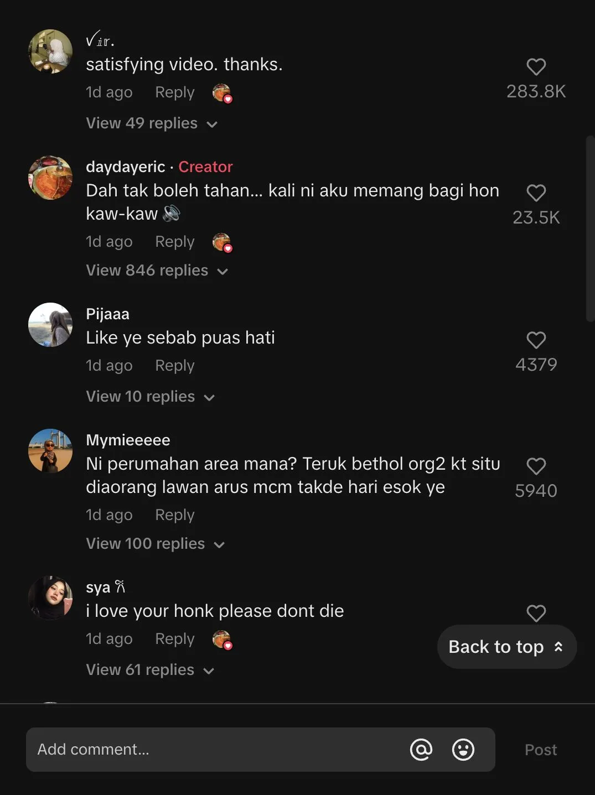Expand the 61 replies under sya's comment
The image size is (595, 795).
pyautogui.click(x=139, y=669)
